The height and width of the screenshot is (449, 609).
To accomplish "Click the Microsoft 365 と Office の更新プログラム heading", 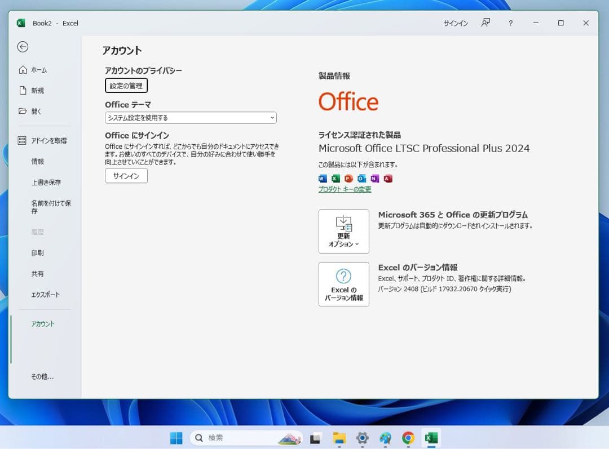I will coord(453,215).
